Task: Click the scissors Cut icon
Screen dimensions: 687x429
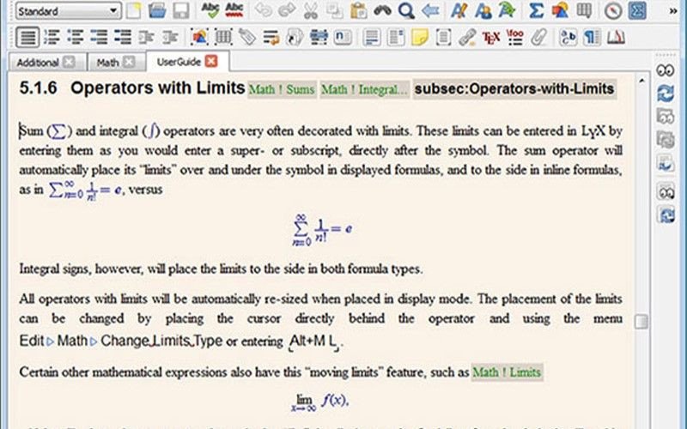Action: (x=311, y=10)
